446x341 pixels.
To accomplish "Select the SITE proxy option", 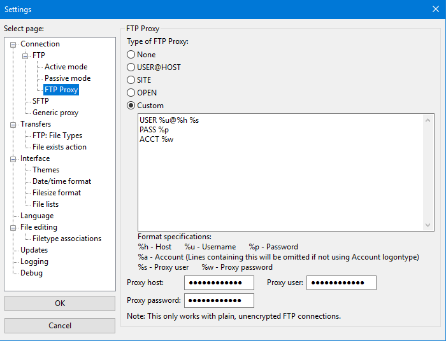I will pos(131,80).
